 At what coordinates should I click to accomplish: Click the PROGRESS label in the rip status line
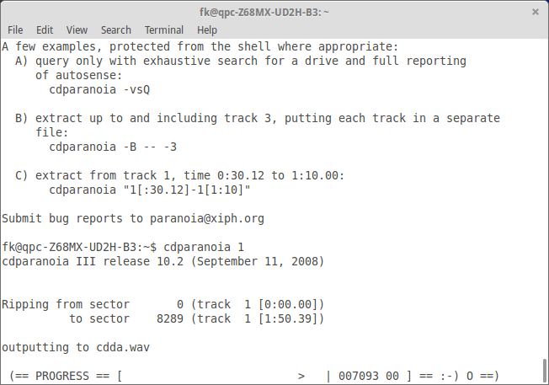point(62,376)
